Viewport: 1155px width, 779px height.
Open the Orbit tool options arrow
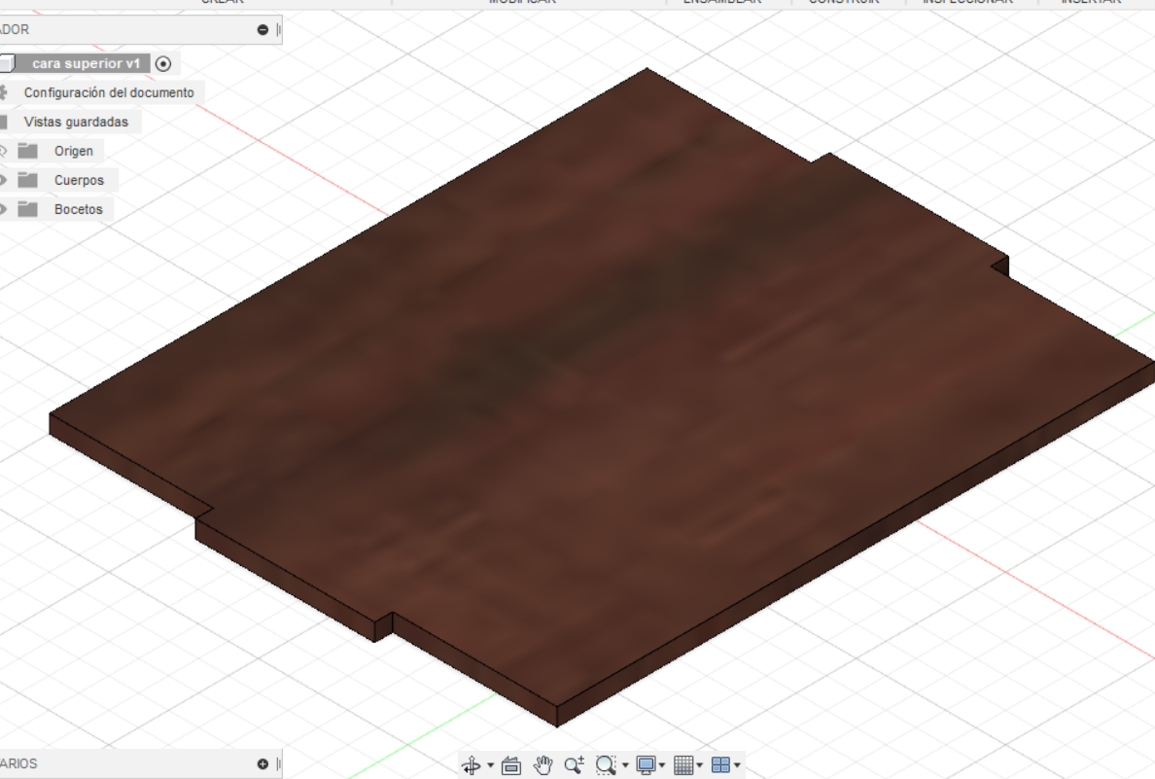tap(491, 765)
